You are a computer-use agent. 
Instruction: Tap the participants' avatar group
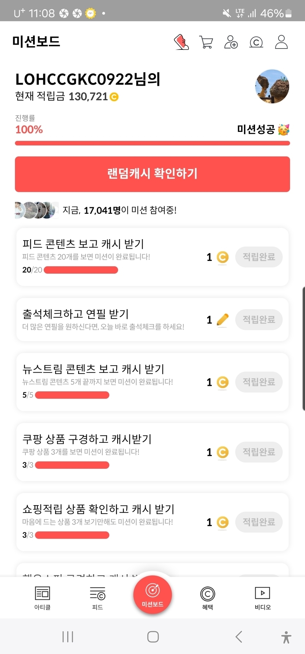(x=36, y=210)
